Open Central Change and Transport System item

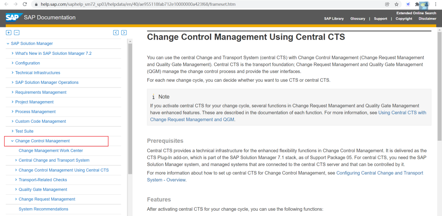coord(54,160)
